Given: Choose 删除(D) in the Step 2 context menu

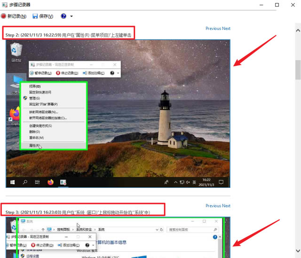Looking at the screenshot, I should pos(54,132).
